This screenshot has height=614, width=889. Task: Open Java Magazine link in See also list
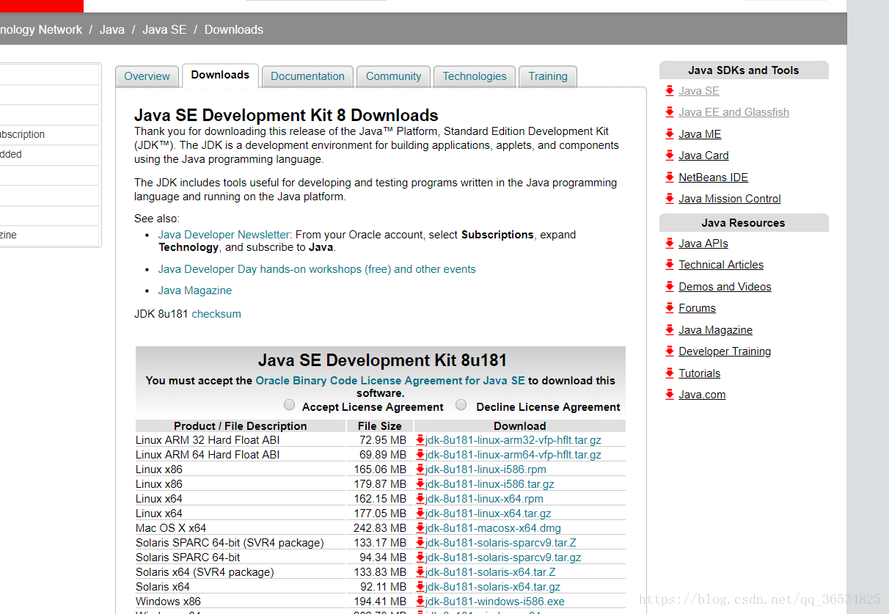[x=195, y=290]
